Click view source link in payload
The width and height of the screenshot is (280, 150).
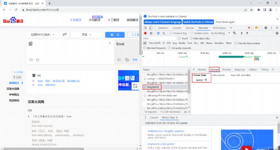[x=218, y=75]
